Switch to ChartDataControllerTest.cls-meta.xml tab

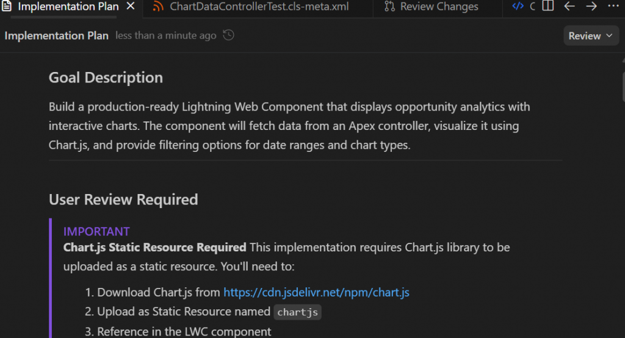(x=259, y=7)
